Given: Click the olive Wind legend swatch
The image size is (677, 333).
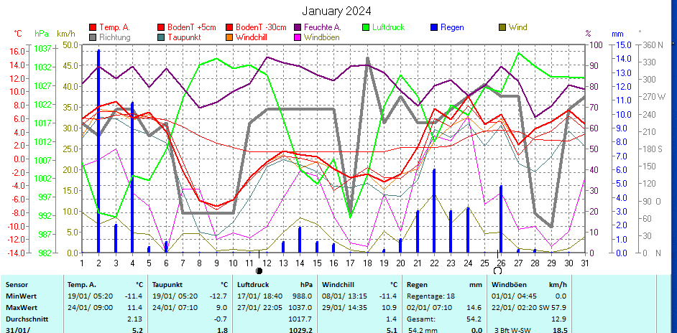Looking at the screenshot, I should pos(502,27).
